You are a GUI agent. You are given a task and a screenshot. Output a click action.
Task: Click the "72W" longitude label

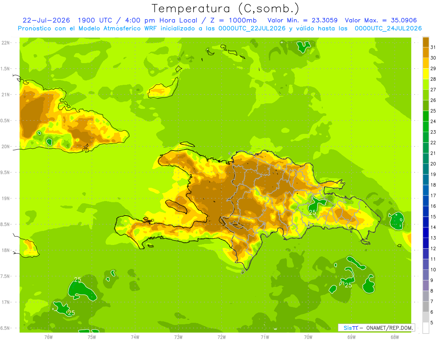[x=221, y=337]
